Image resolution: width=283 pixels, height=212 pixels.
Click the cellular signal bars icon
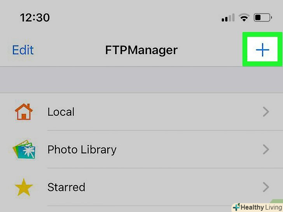coord(228,18)
